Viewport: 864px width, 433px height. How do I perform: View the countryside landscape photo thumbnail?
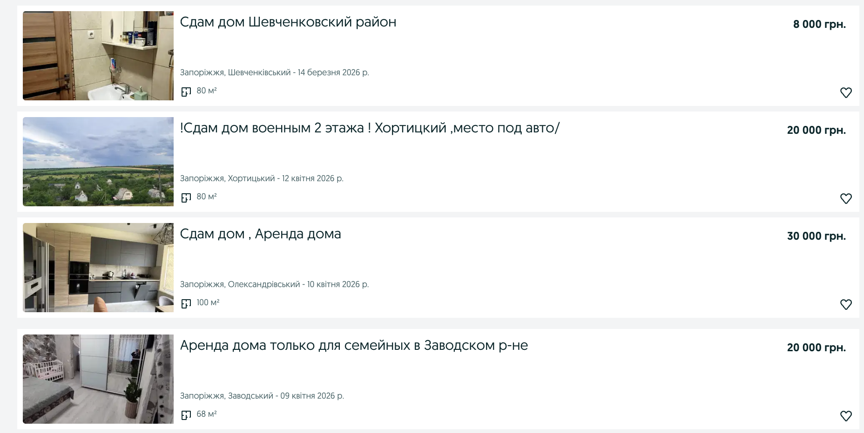pos(98,162)
